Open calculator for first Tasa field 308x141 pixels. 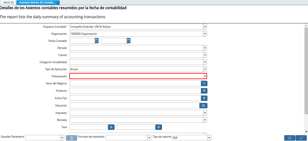(111, 127)
